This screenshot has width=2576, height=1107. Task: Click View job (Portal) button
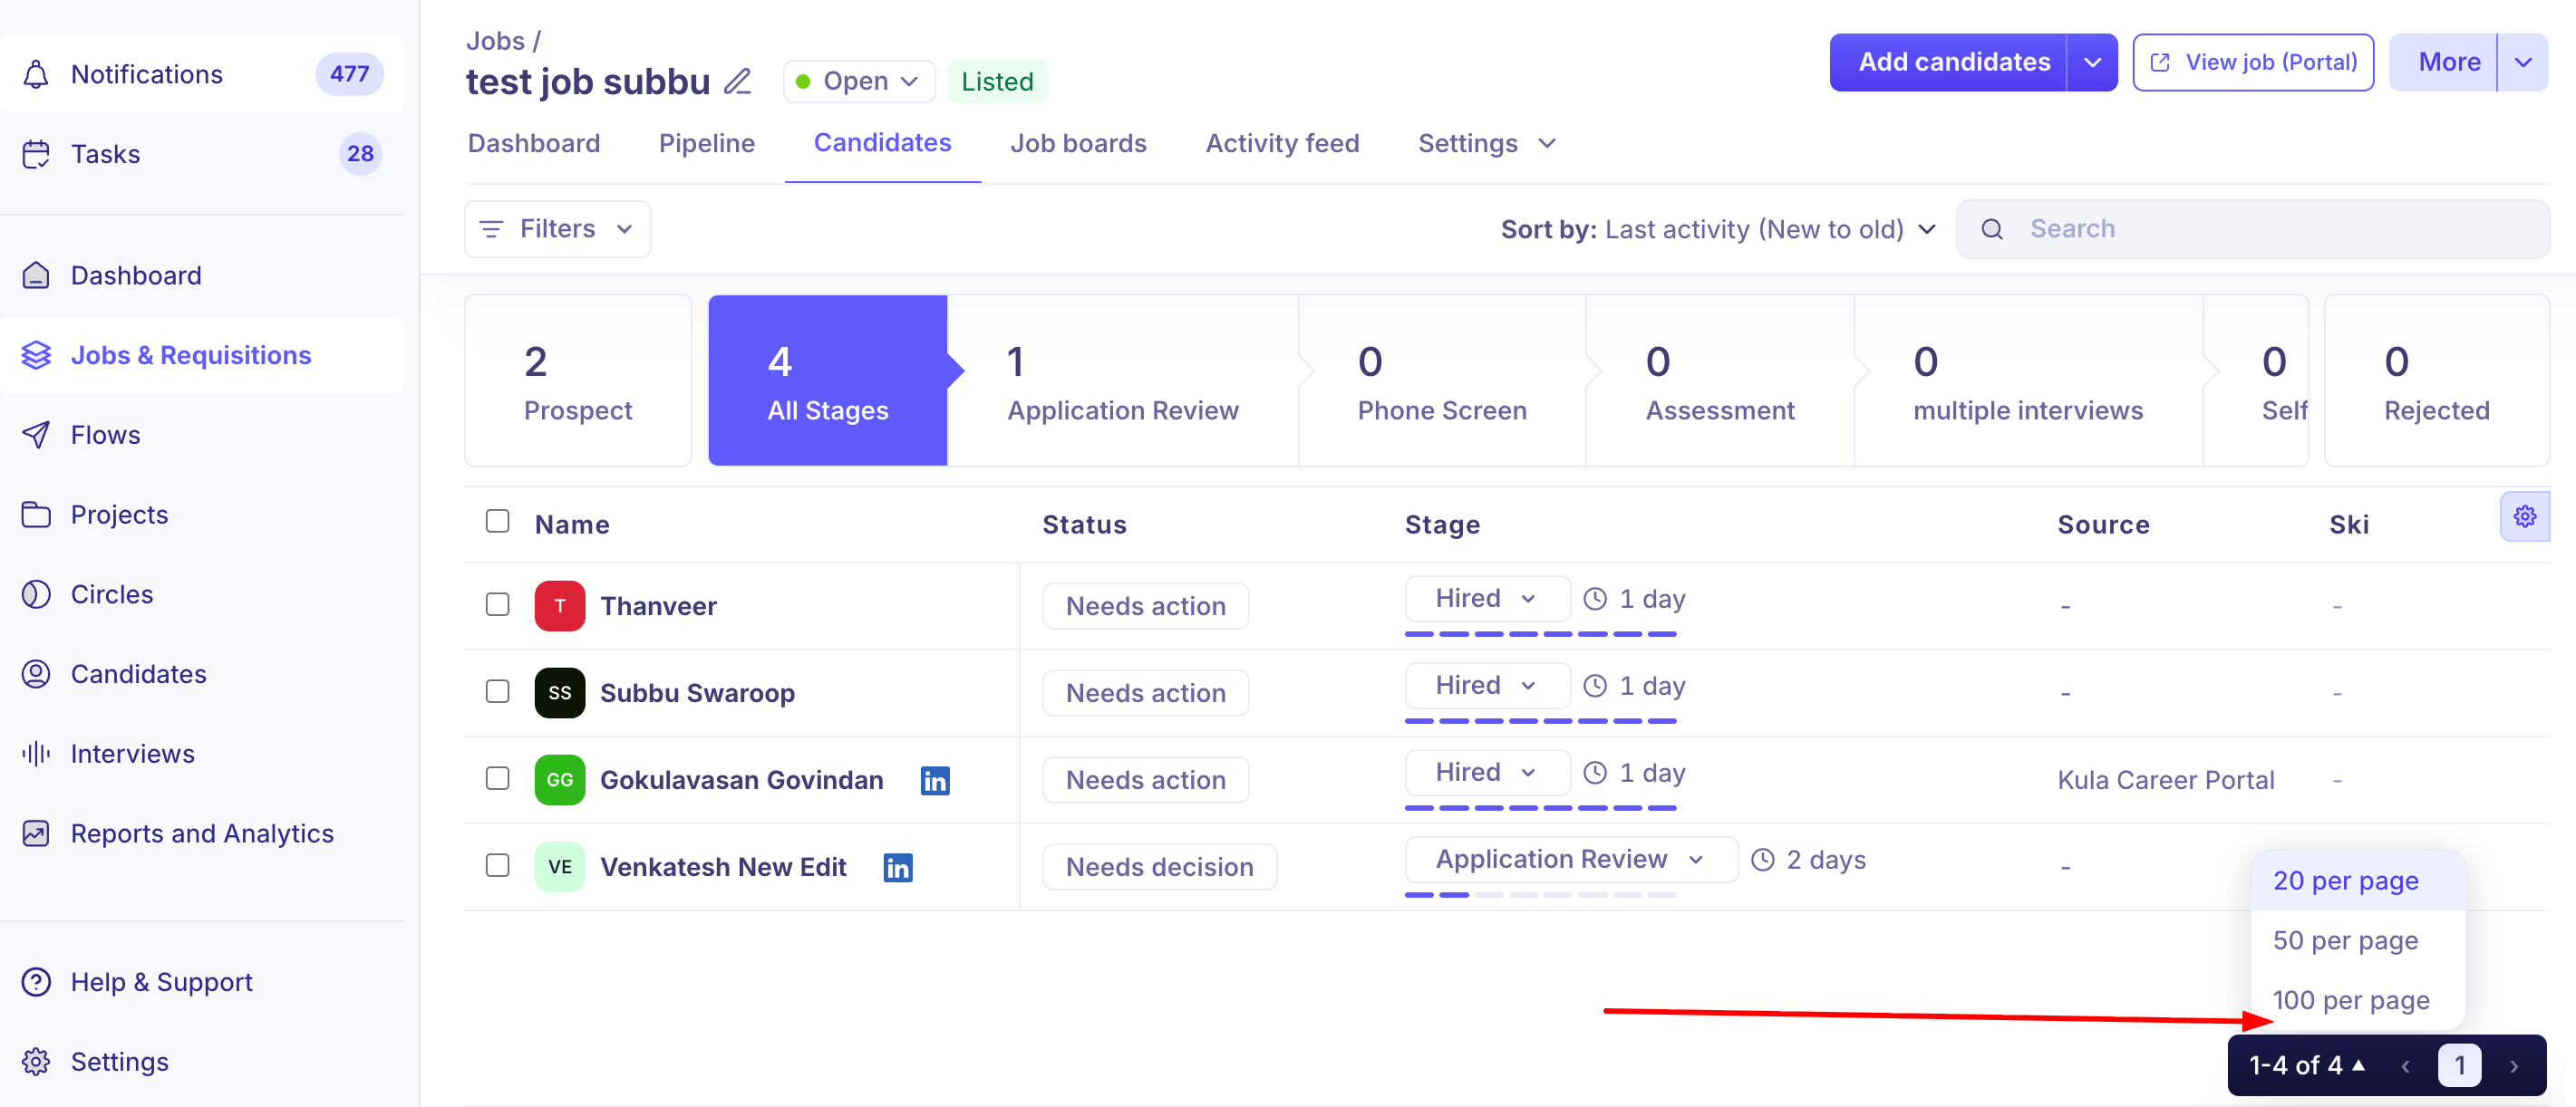tap(2253, 62)
